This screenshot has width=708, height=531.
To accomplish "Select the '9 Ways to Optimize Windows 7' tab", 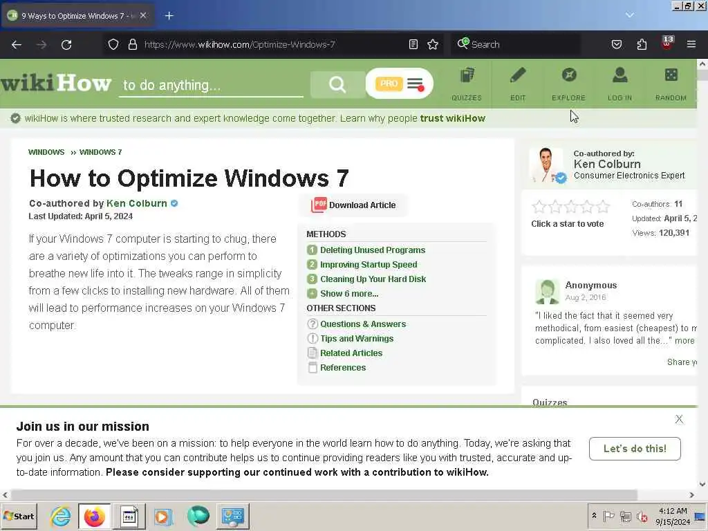I will pyautogui.click(x=77, y=16).
